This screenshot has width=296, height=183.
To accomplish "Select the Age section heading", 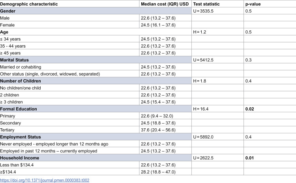I will pos(4,32).
